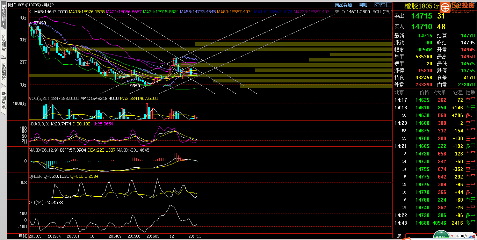Viewport: 477px width, 240px height.
Task: Click the 最低 value 14575
Action: pyautogui.click(x=468, y=64)
